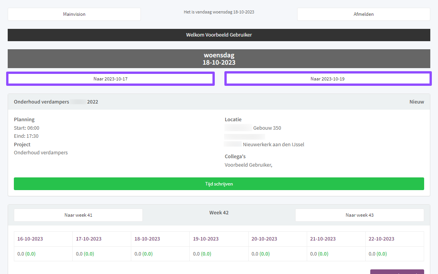Jump forward to week 43
The image size is (438, 274).
coord(359,215)
